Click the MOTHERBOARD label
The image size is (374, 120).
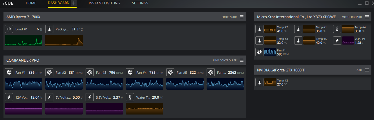click(x=352, y=17)
